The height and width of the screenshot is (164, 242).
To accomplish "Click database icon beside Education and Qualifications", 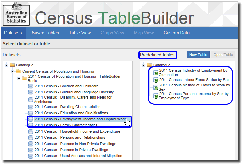I will tap(31, 113).
